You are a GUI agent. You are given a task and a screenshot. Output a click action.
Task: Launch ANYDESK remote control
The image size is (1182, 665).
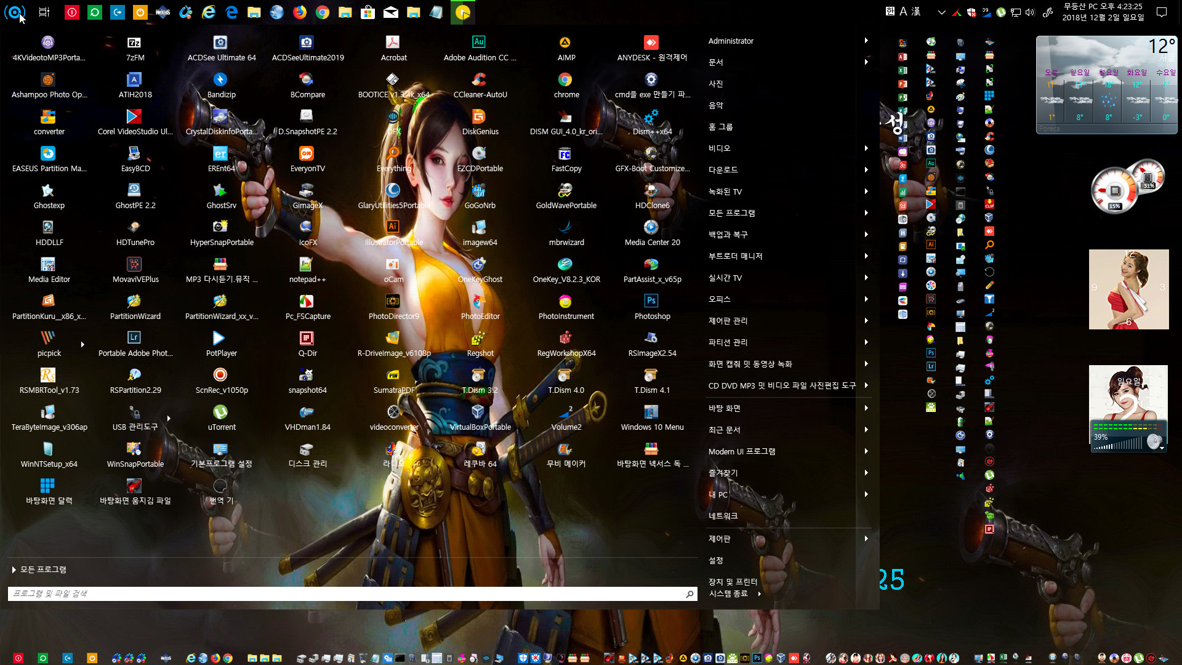coord(652,48)
